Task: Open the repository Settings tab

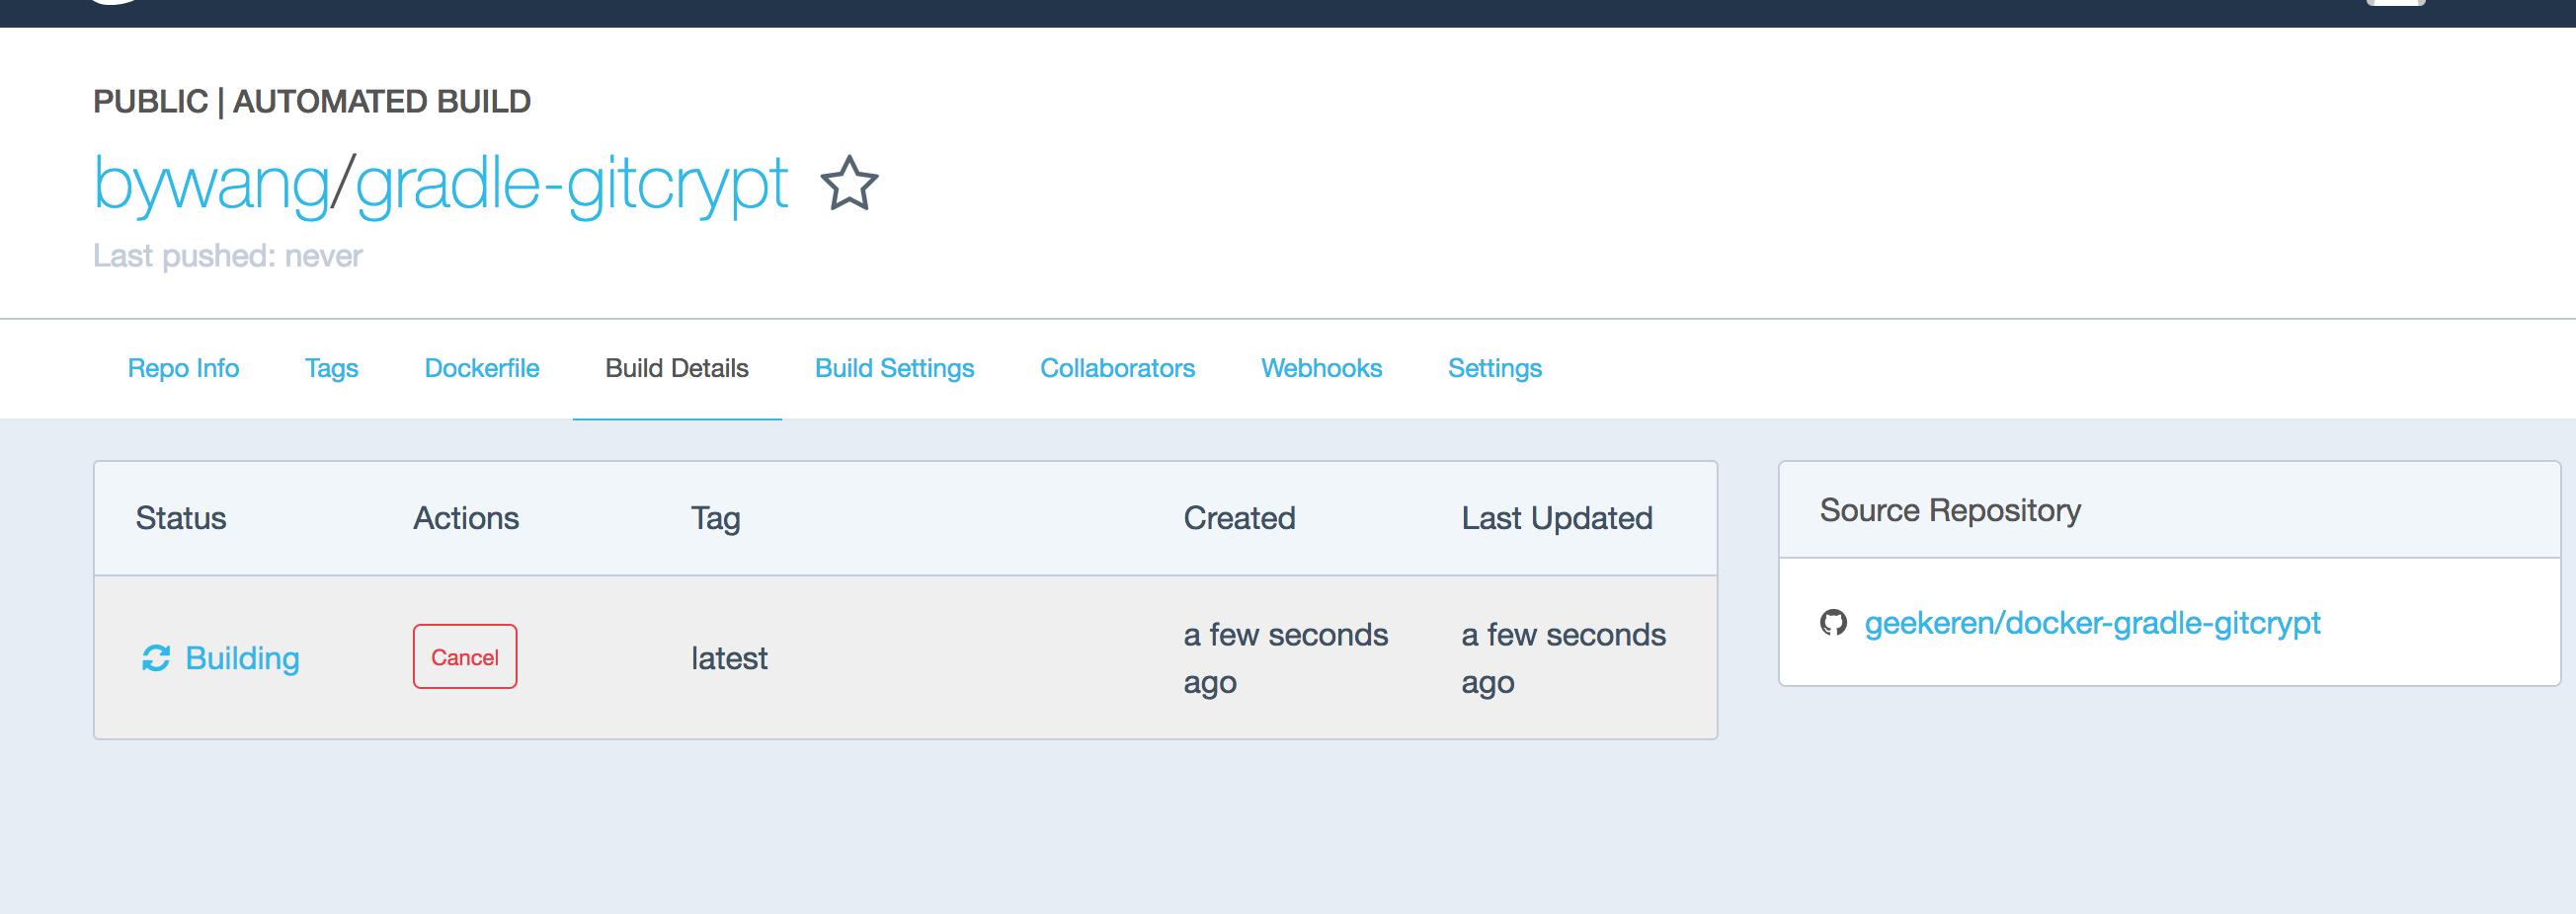Action: [1495, 368]
